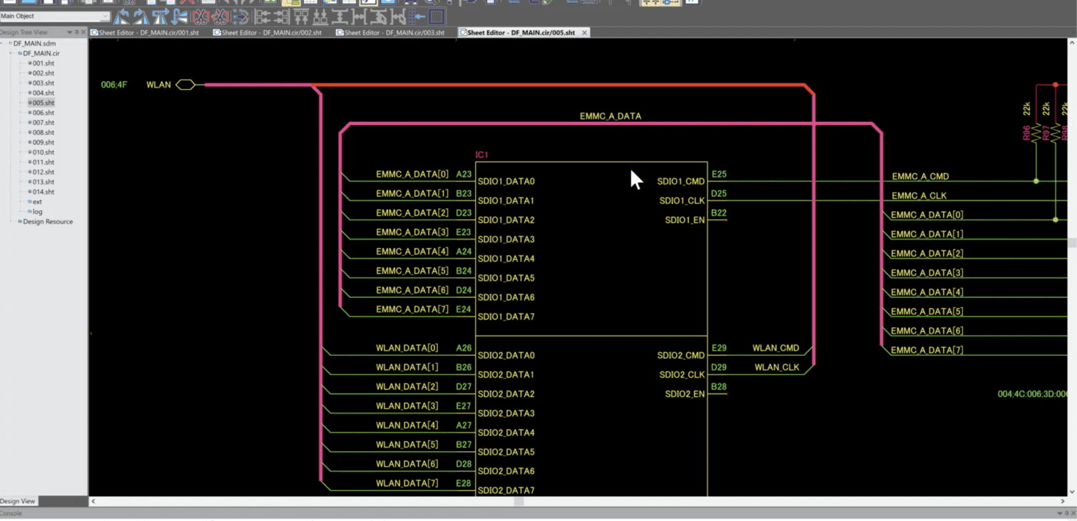The height and width of the screenshot is (521, 1077).
Task: Select the WLAN hexagonal connector symbol
Action: [185, 85]
